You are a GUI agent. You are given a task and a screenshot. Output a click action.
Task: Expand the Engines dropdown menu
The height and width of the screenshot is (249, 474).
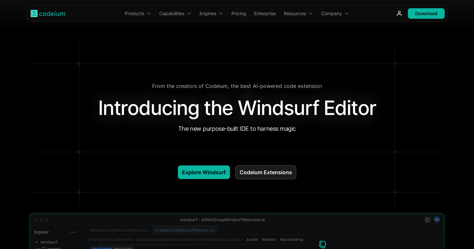(211, 14)
